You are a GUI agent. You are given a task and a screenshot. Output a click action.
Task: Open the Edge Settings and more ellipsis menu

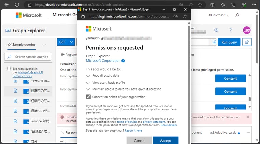254,5
